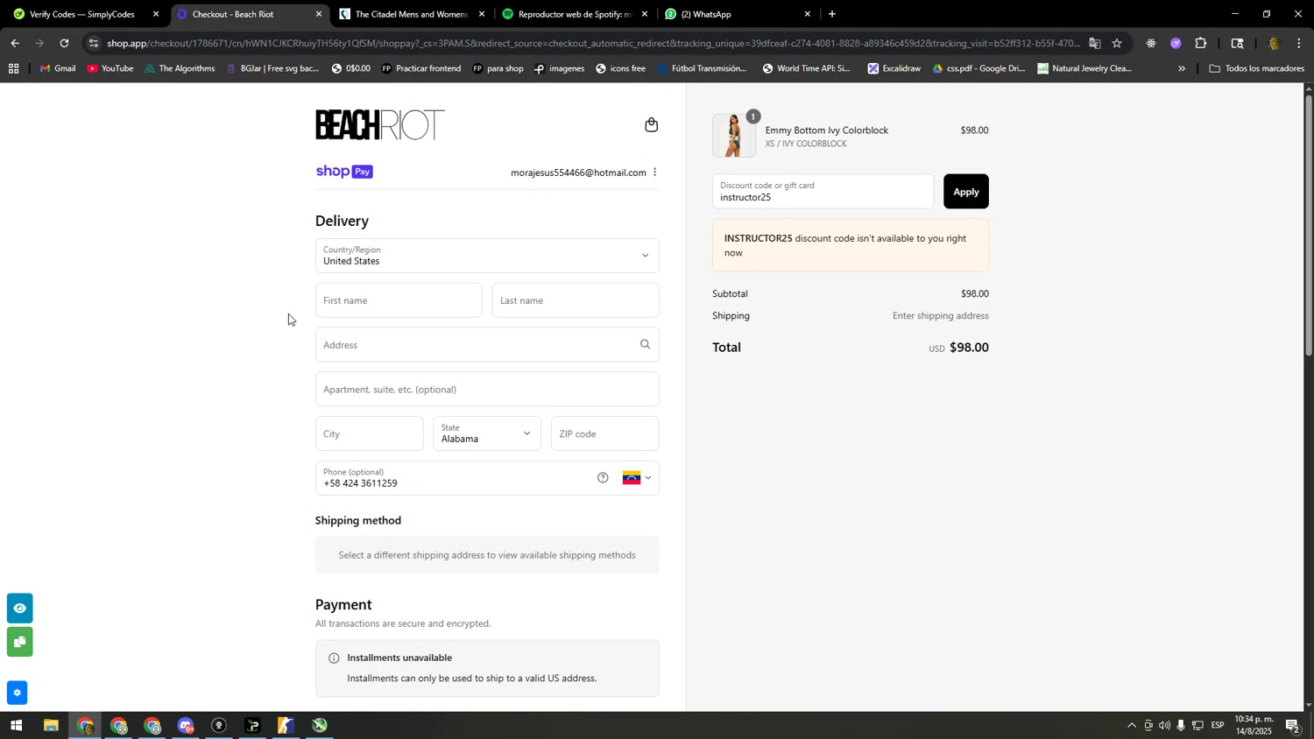Open The Algorithms bookmark
This screenshot has width=1314, height=739.
[180, 68]
